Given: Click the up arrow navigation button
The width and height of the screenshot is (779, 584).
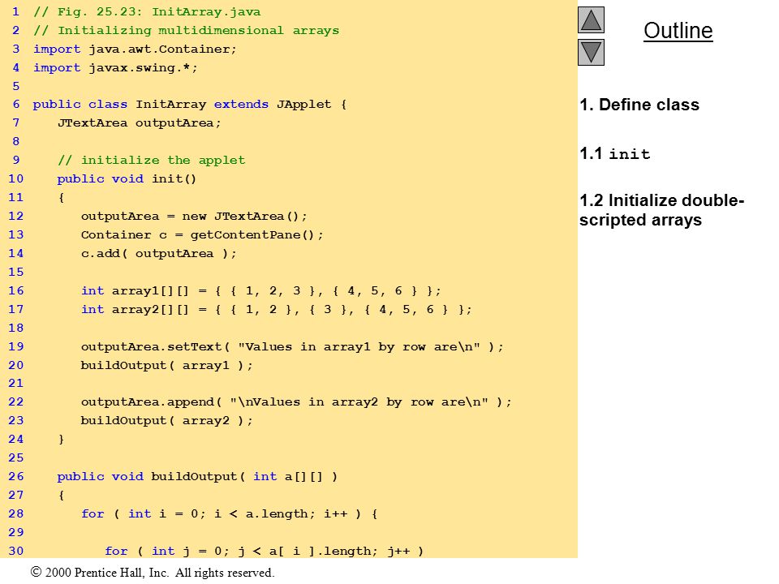Looking at the screenshot, I should click(591, 19).
